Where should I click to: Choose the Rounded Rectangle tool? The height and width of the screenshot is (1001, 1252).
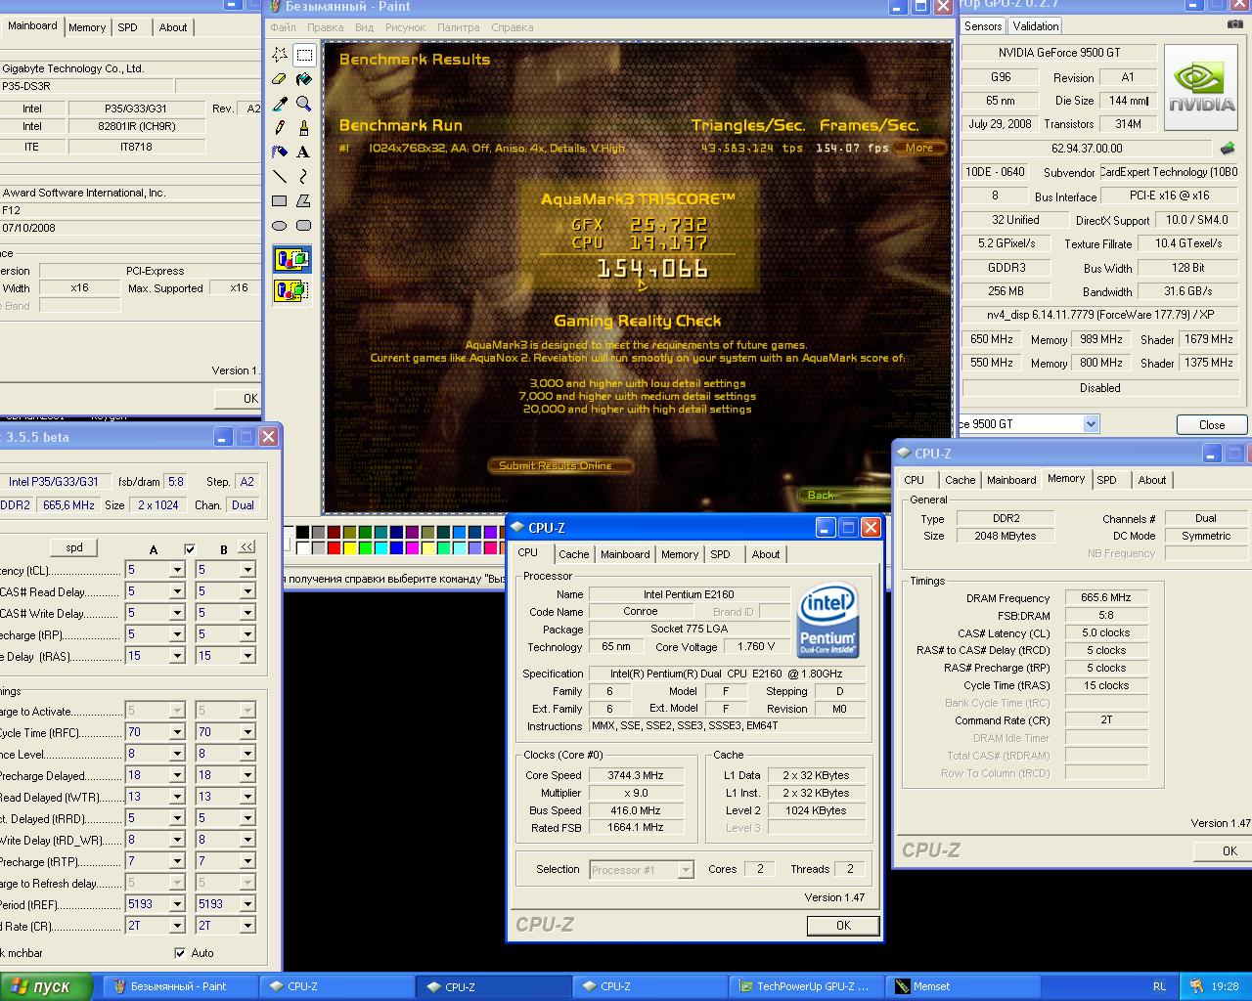pos(304,226)
